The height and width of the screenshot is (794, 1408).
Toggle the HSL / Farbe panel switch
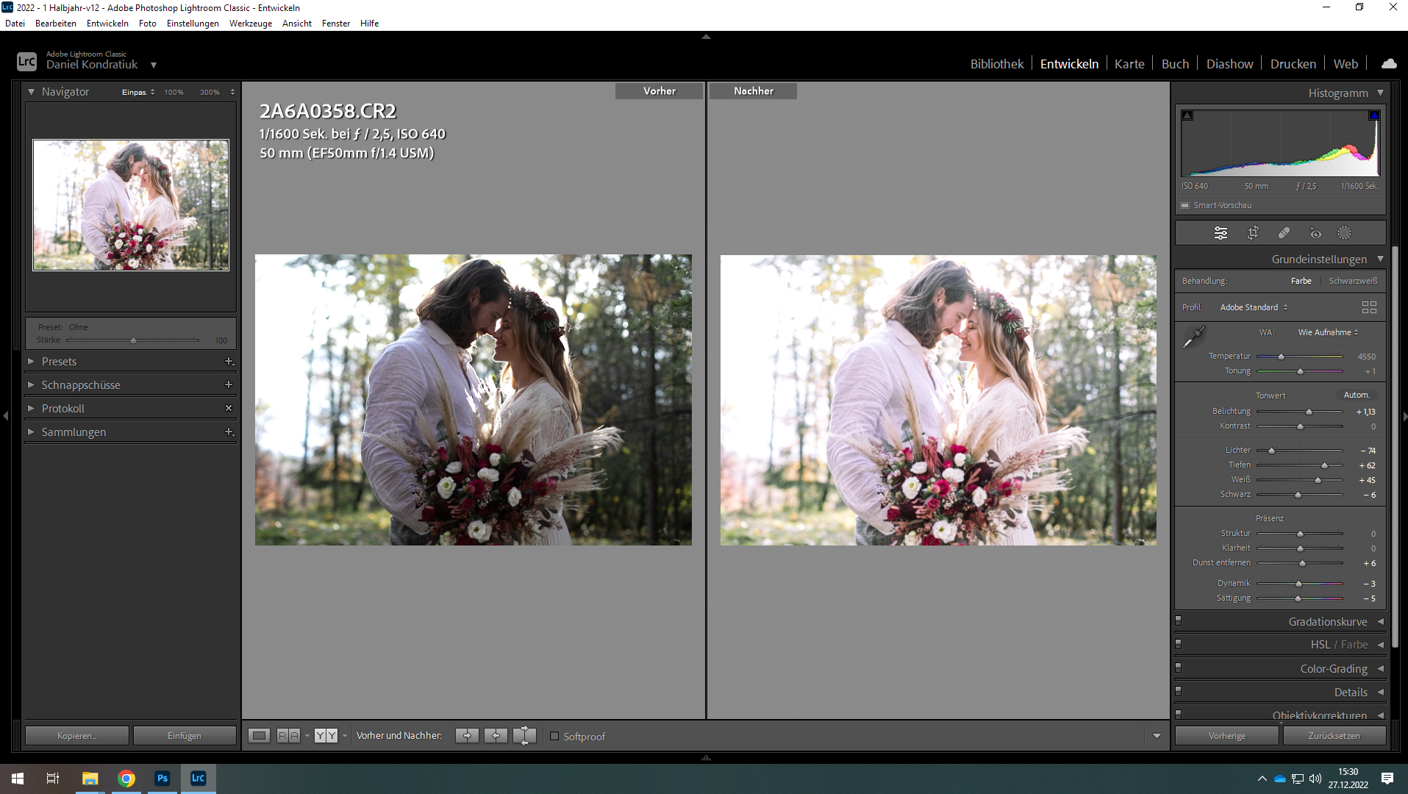pyautogui.click(x=1178, y=644)
